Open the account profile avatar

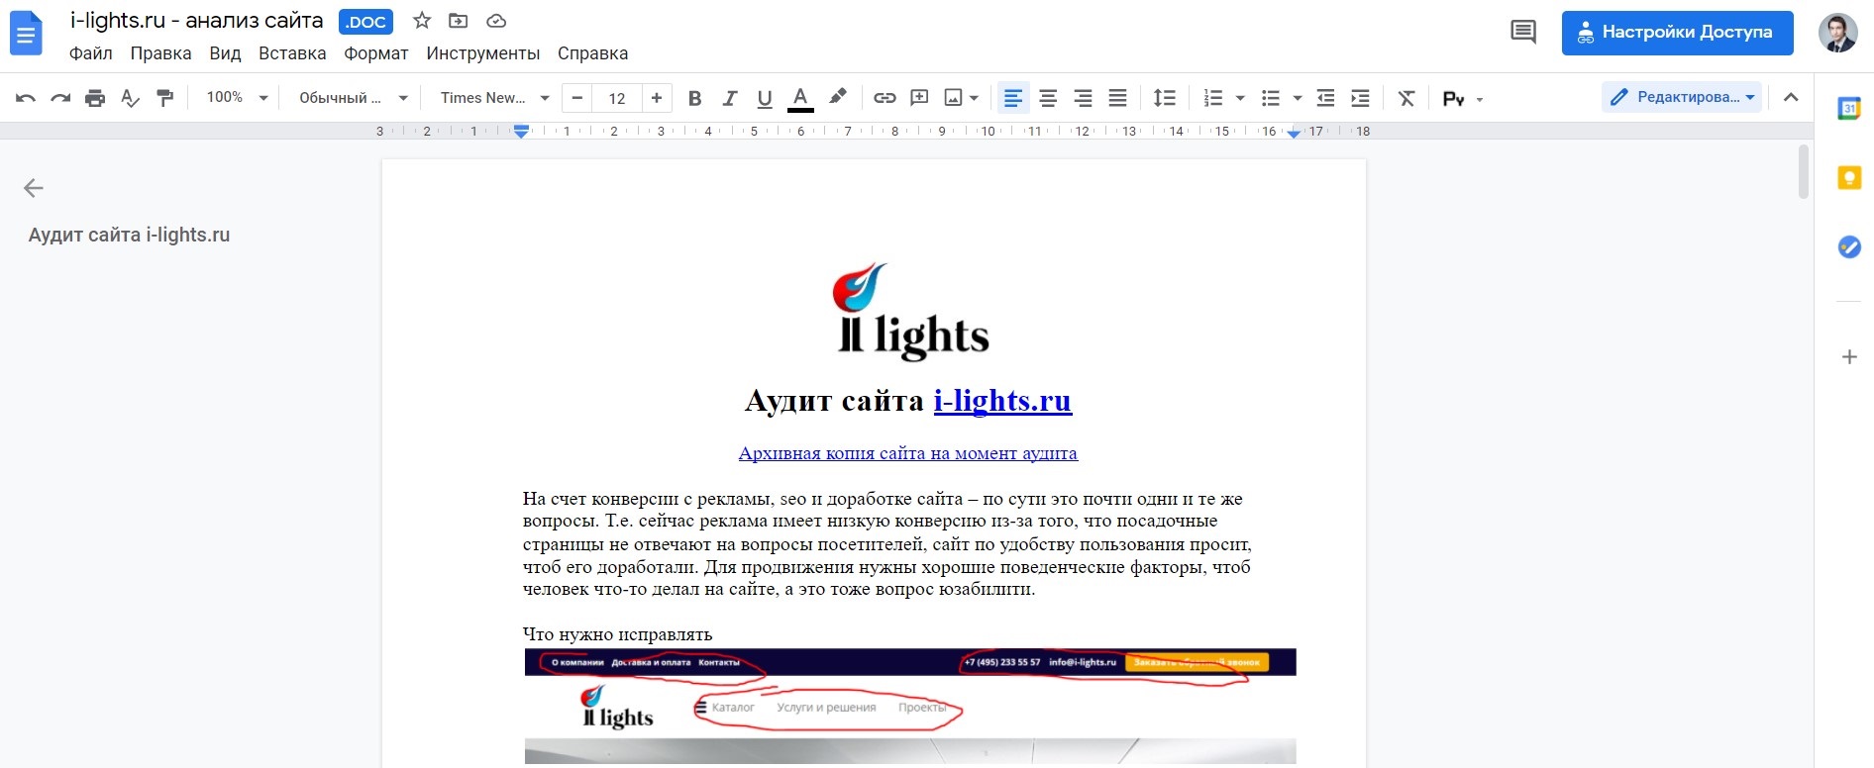coord(1838,33)
